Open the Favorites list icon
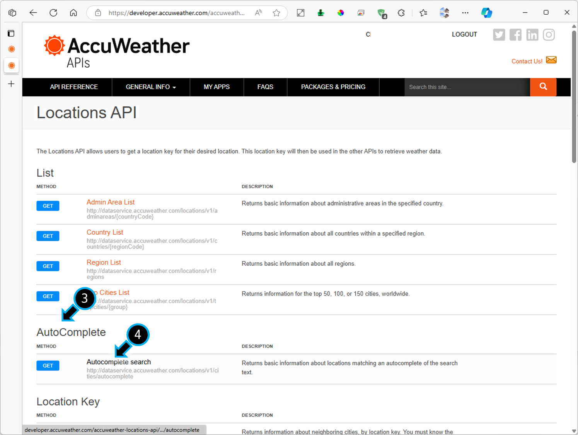This screenshot has height=435, width=578. click(423, 13)
